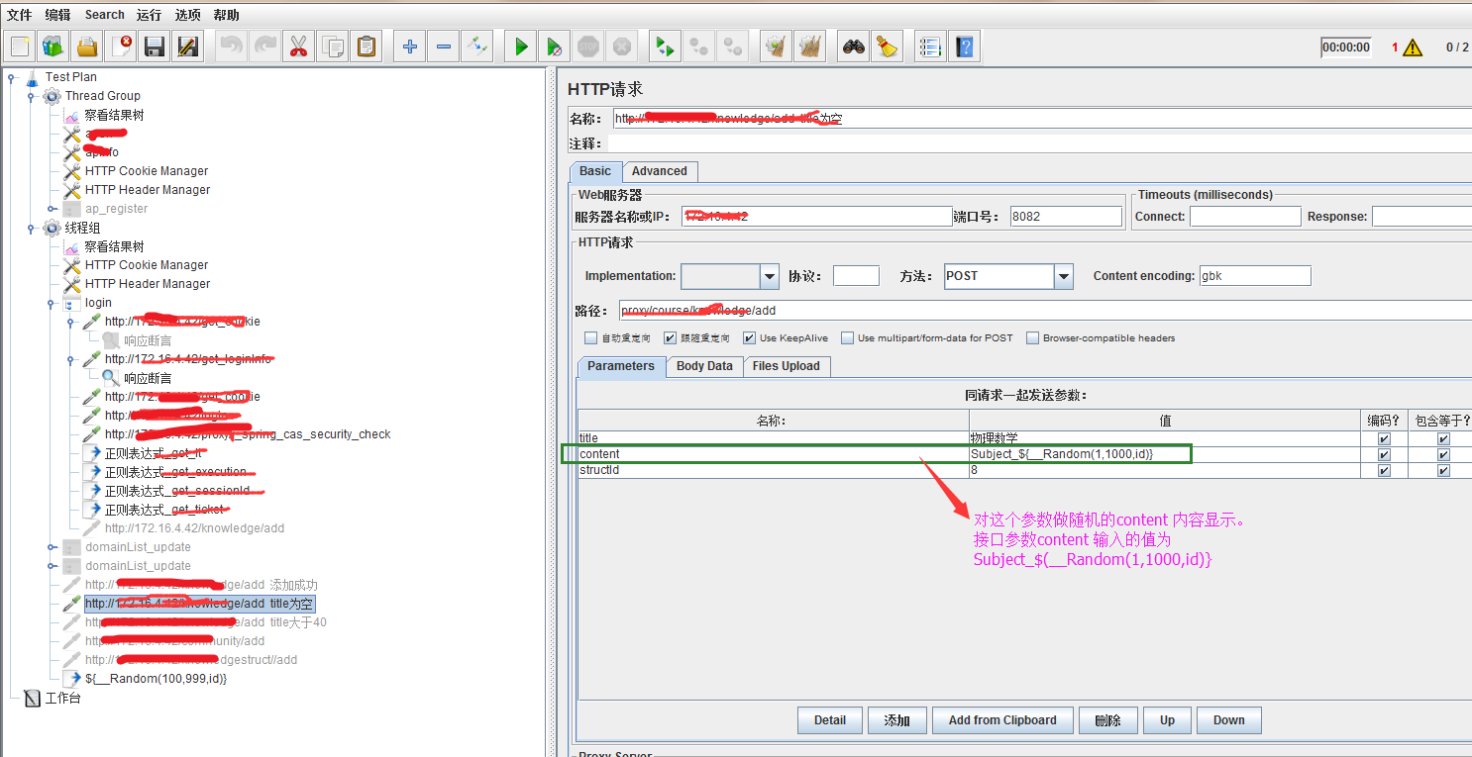Uncheck the Use KeepAlive checkbox
The height and width of the screenshot is (757, 1472).
tap(750, 337)
